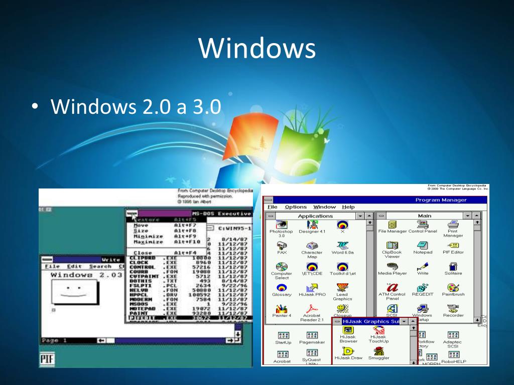
Task: Launch Painter 4 icon
Action: (x=282, y=311)
